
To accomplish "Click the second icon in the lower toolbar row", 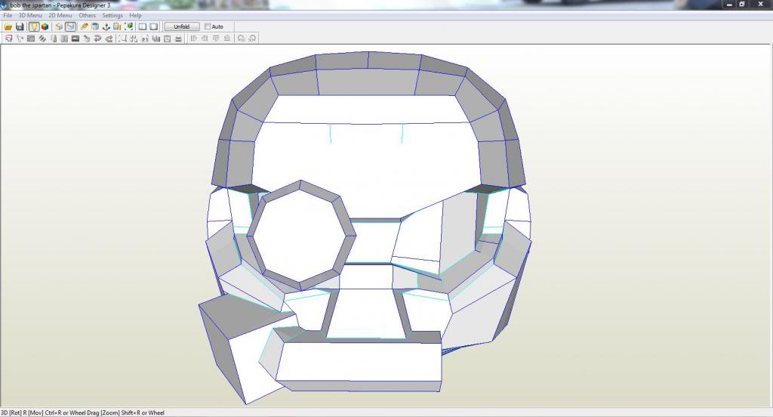I will [x=20, y=39].
